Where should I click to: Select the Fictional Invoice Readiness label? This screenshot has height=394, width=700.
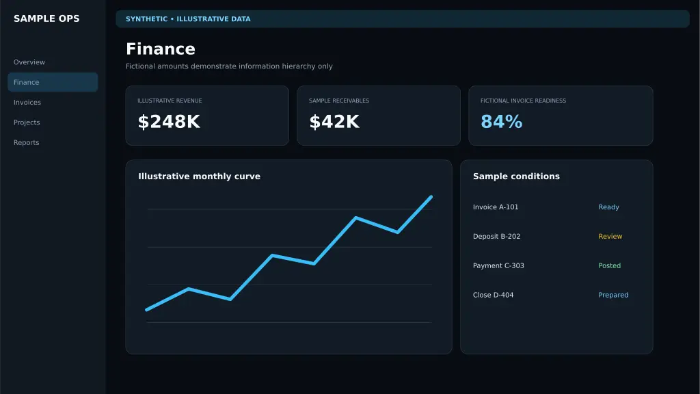(523, 101)
